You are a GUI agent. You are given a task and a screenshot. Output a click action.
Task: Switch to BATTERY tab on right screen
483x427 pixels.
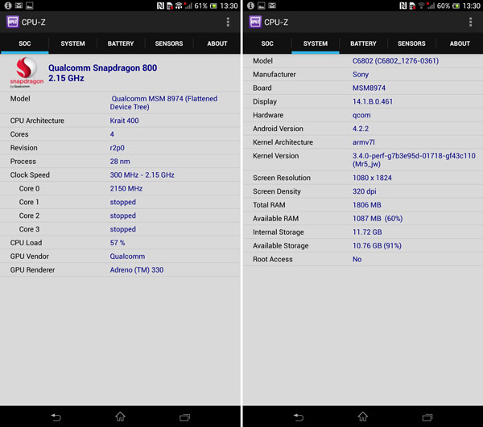pyautogui.click(x=363, y=43)
